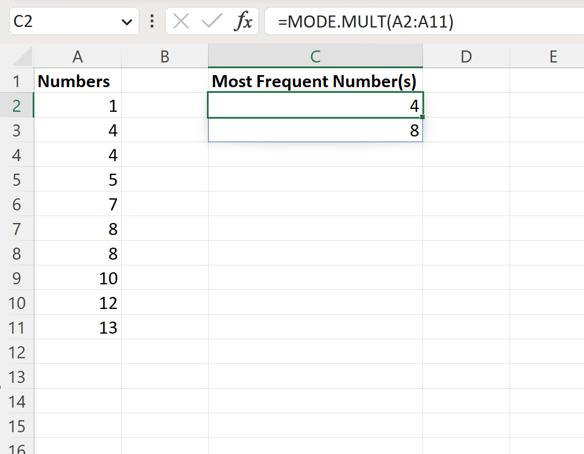Image resolution: width=584 pixels, height=454 pixels.
Task: Click the formula bar options dots
Action: click(x=152, y=21)
